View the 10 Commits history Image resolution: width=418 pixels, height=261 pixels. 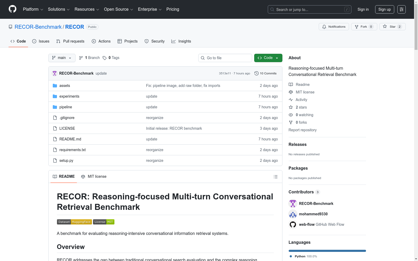pos(265,73)
